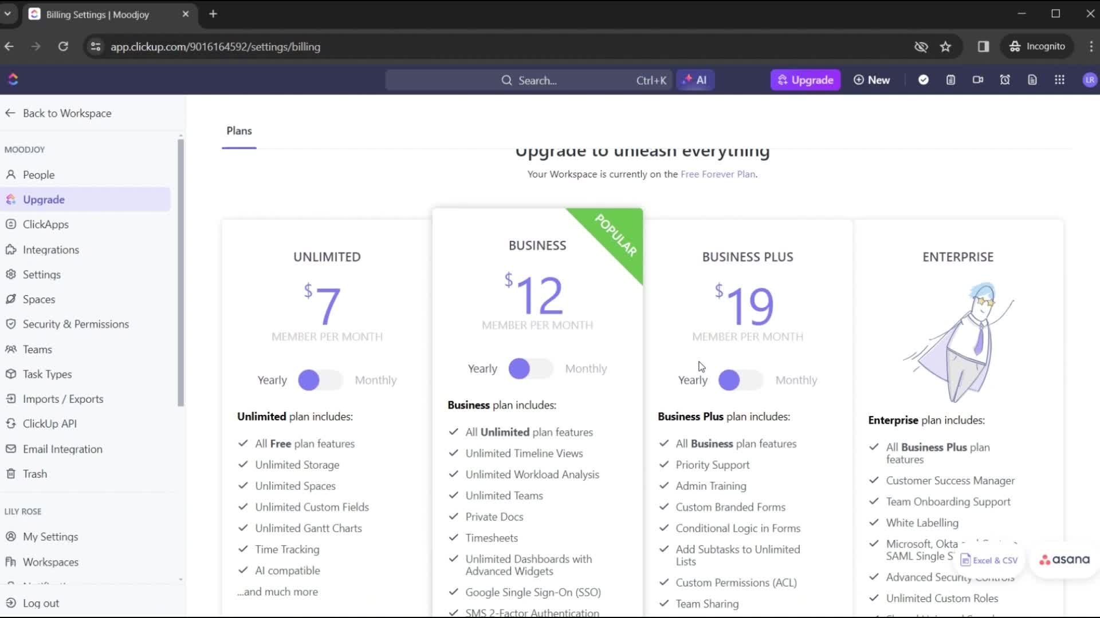Click the UNLIMITED plan heading

click(327, 257)
